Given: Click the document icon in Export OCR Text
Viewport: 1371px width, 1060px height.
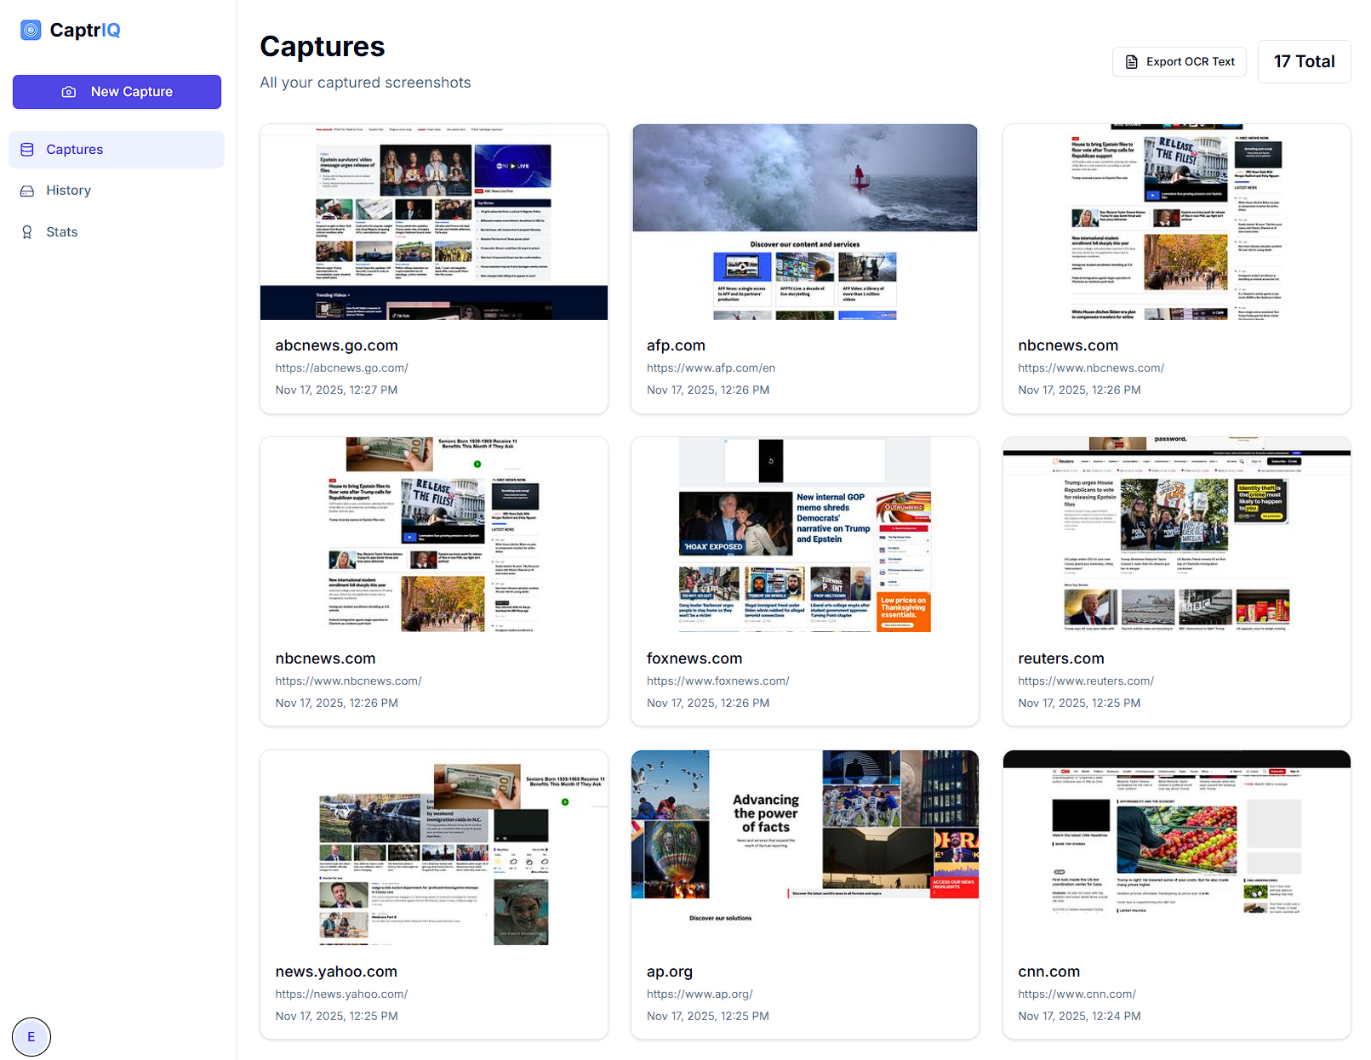Looking at the screenshot, I should [1132, 61].
